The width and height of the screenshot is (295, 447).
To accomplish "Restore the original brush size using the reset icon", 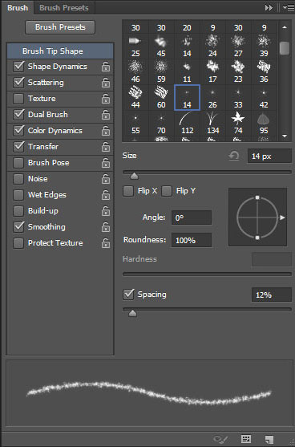I will pyautogui.click(x=233, y=156).
